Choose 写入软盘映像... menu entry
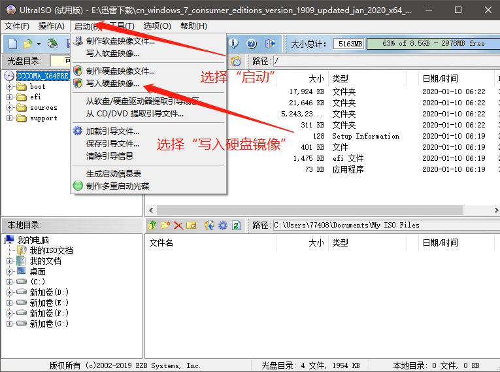The height and width of the screenshot is (372, 500). (x=148, y=53)
